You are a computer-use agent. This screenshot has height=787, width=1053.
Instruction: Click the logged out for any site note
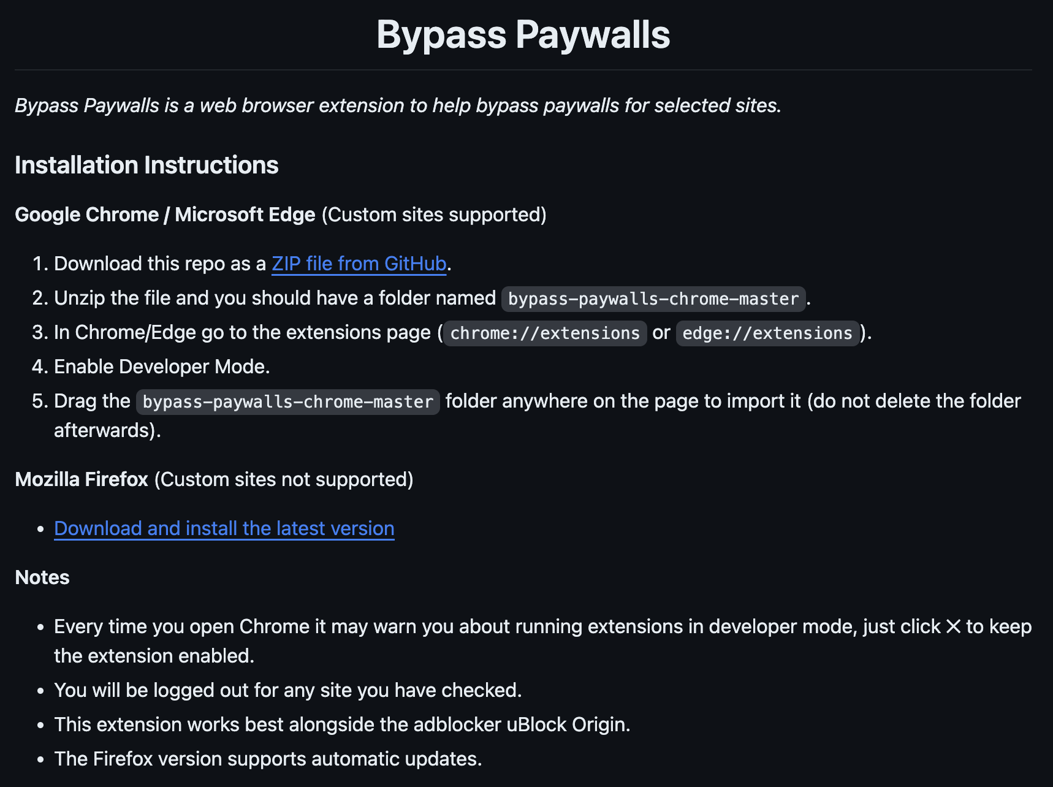click(287, 690)
